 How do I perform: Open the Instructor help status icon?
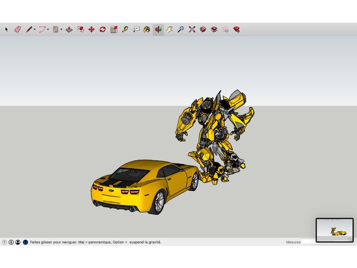[26, 242]
